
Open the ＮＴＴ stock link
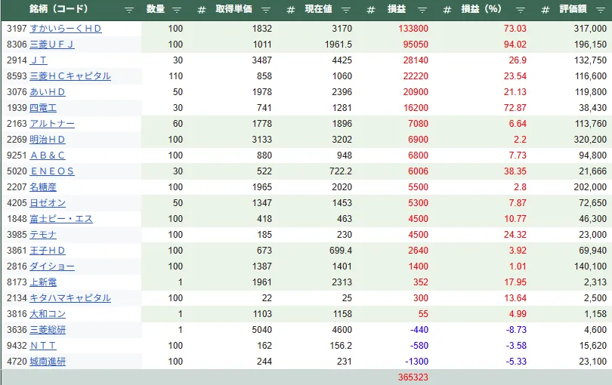[43, 346]
